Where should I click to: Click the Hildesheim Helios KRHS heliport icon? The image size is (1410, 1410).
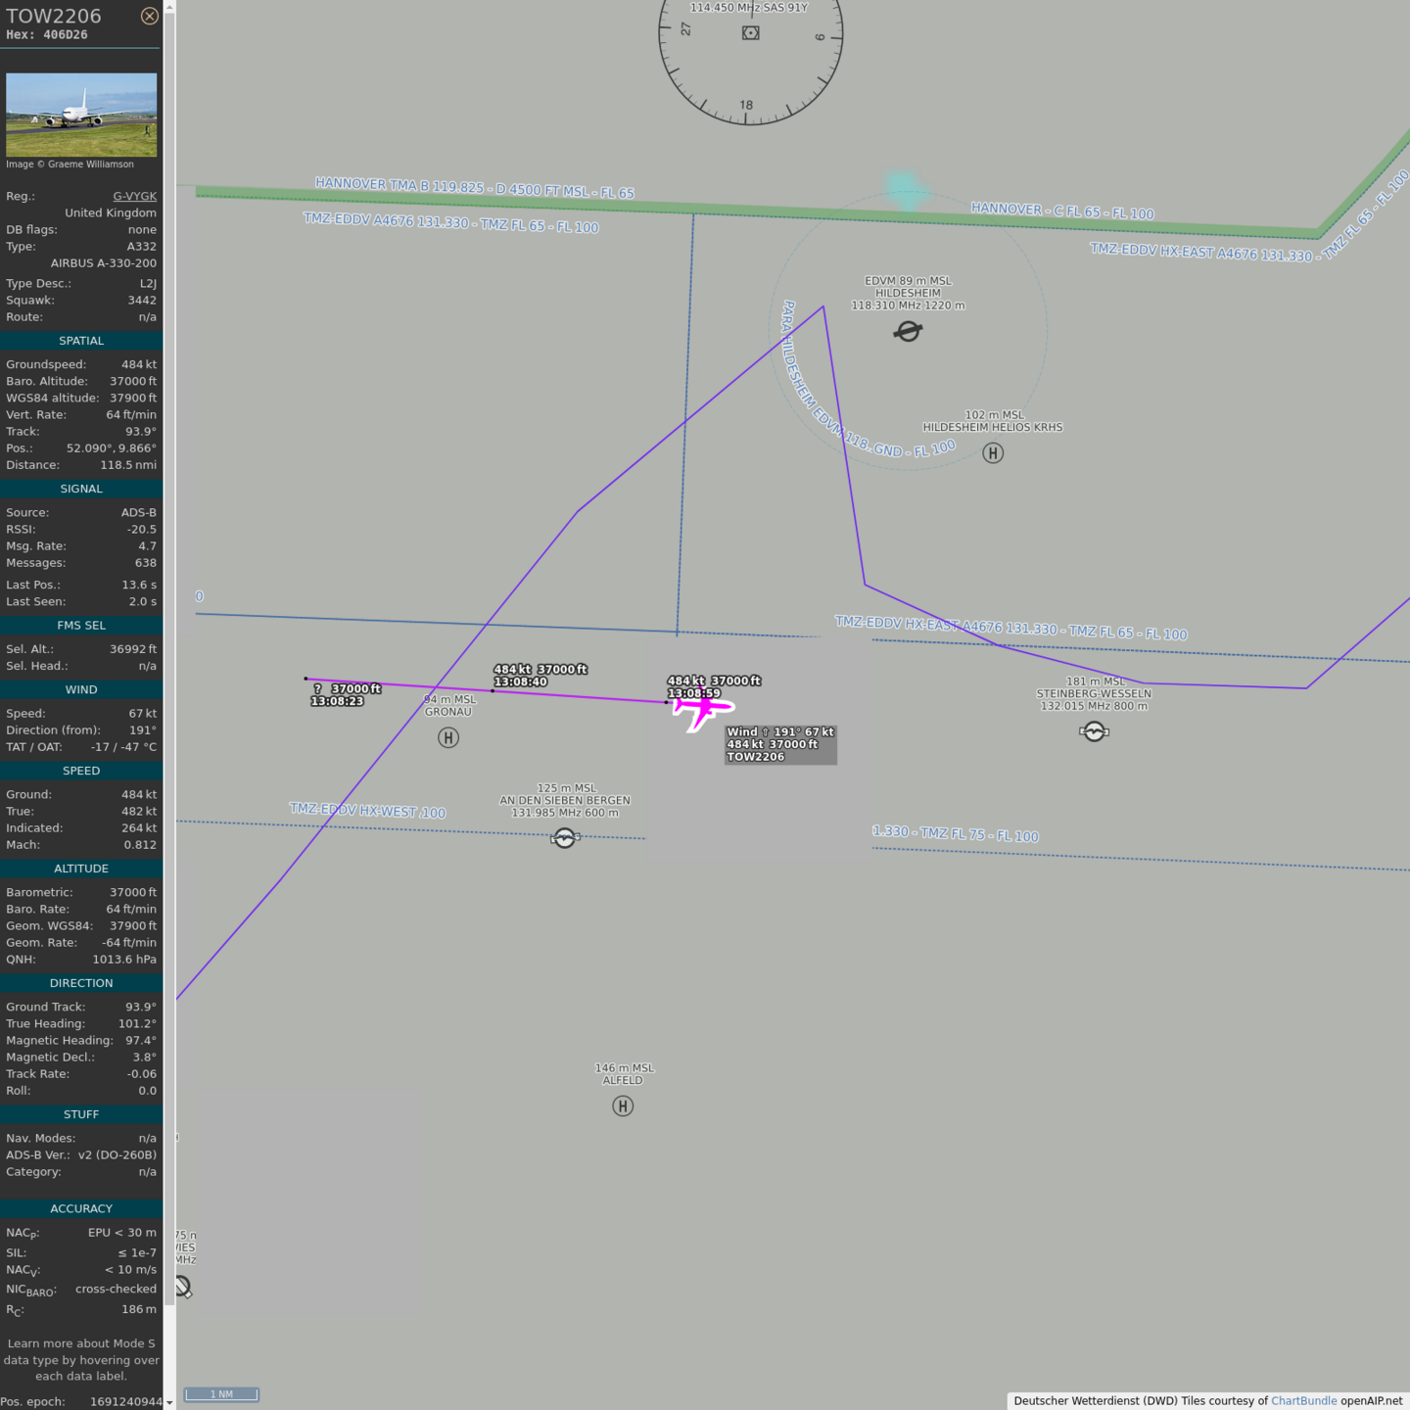click(x=993, y=453)
